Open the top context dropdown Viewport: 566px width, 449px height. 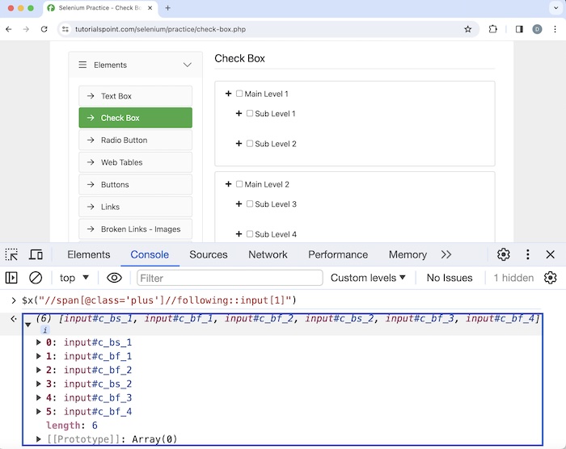pos(74,278)
